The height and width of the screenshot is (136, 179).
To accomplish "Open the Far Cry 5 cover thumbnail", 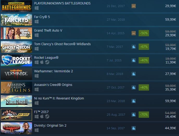I will (16, 20).
